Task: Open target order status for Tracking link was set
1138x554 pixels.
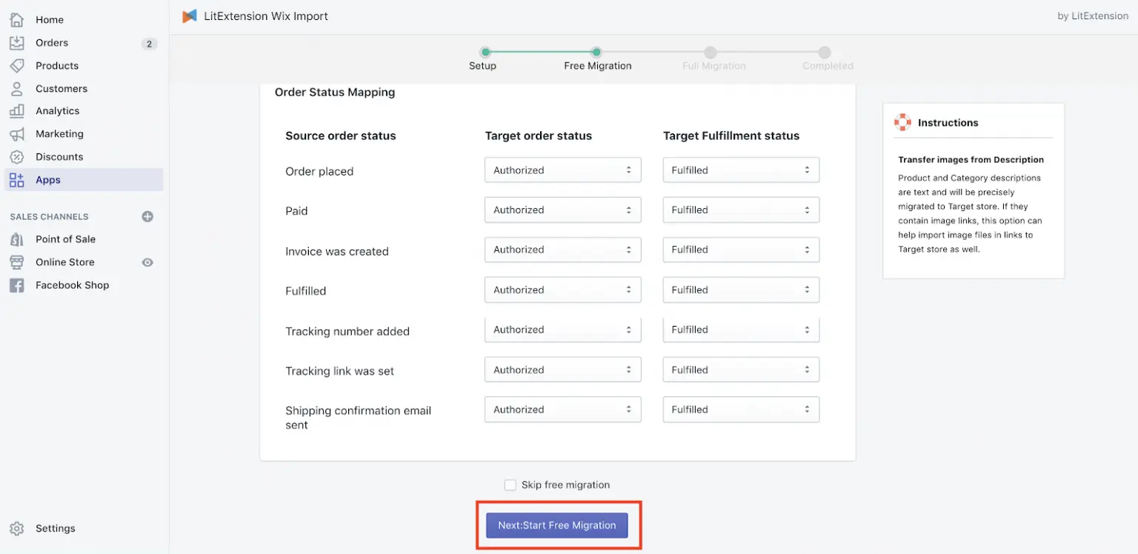Action: tap(563, 370)
